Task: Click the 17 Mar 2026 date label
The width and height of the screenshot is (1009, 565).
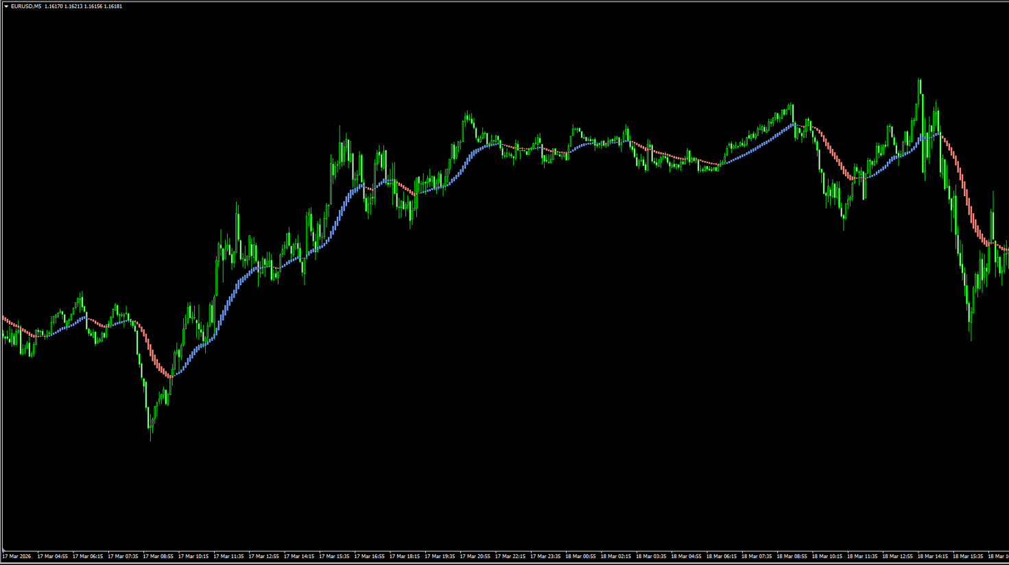Action: 17,556
